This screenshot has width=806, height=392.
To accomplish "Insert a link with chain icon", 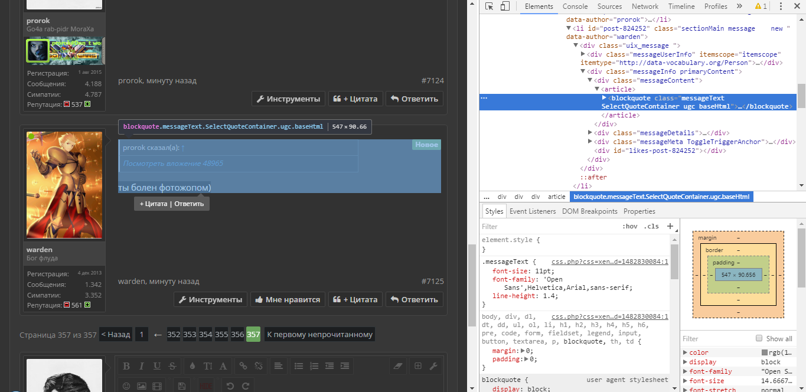I will (243, 366).
